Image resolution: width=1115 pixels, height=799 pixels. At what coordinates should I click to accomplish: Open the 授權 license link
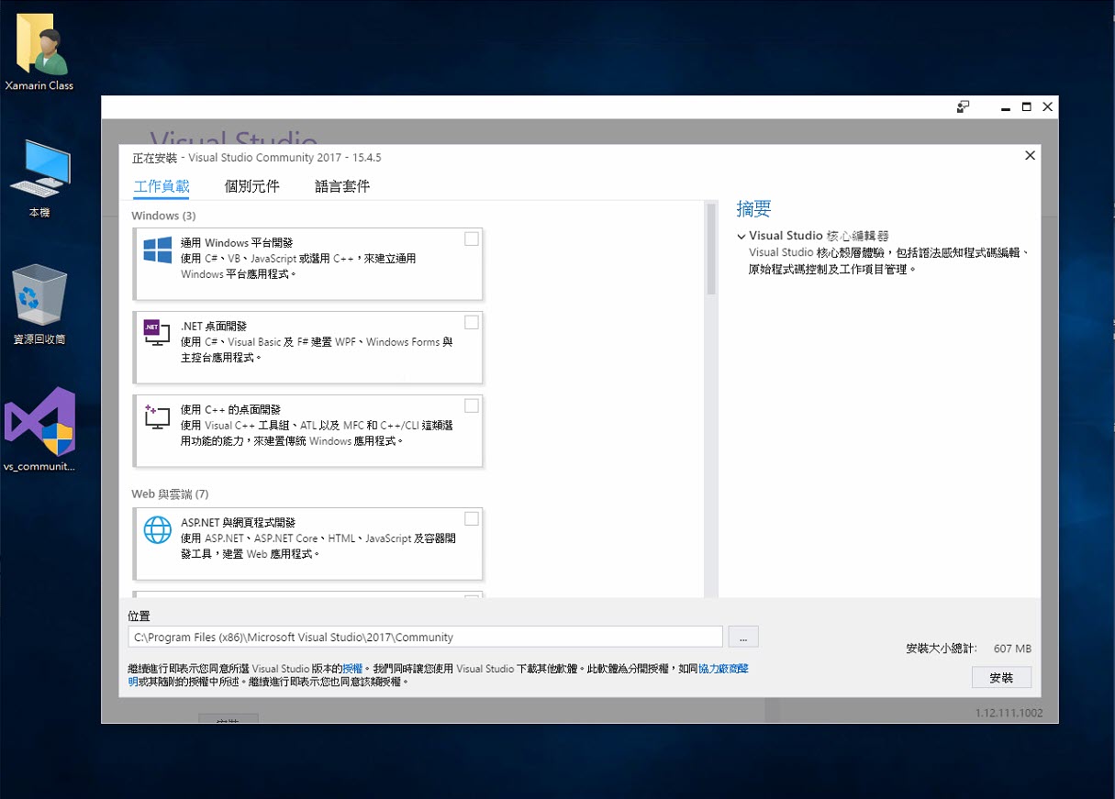(352, 669)
